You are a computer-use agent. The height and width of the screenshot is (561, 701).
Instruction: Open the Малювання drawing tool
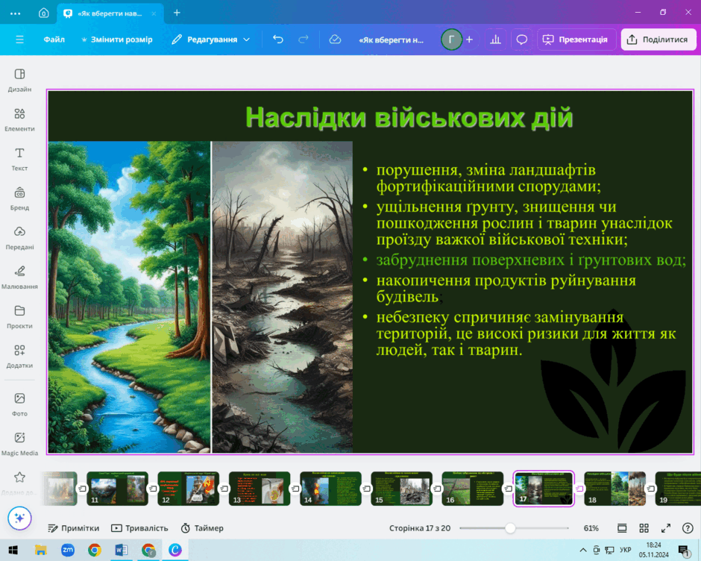(x=19, y=277)
